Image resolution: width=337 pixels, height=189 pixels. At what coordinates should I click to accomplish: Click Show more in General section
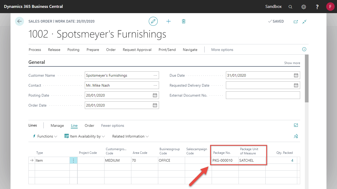pos(292,63)
